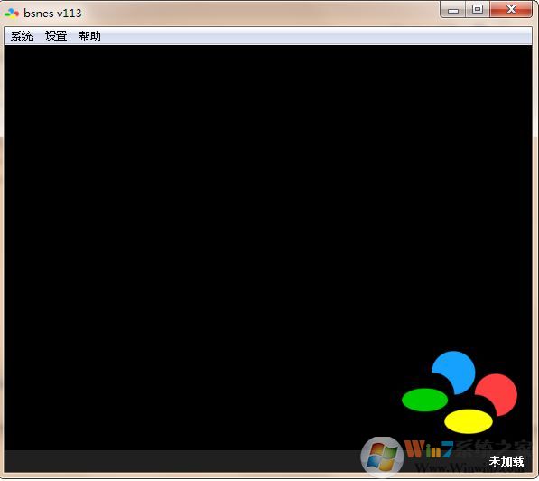The image size is (539, 481).
Task: Click the 未加载 status text
Action: pyautogui.click(x=506, y=461)
